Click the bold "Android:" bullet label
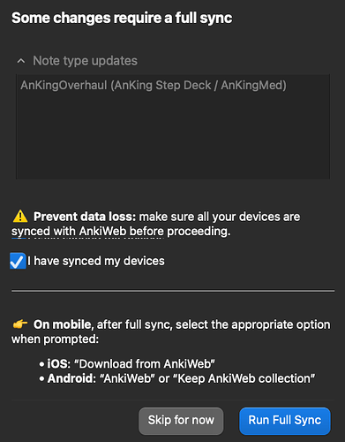Viewport: 345px width, 442px height. (71, 378)
